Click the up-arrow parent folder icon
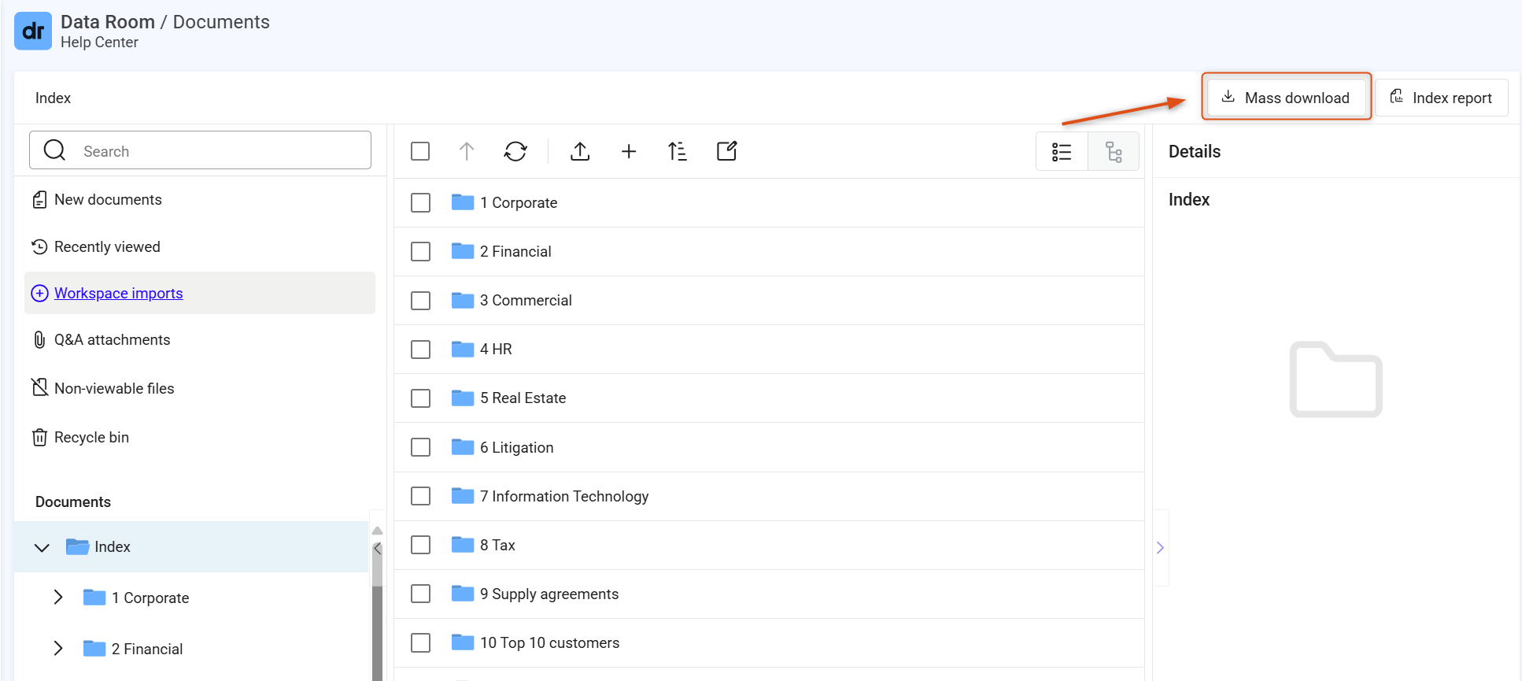 pyautogui.click(x=467, y=151)
